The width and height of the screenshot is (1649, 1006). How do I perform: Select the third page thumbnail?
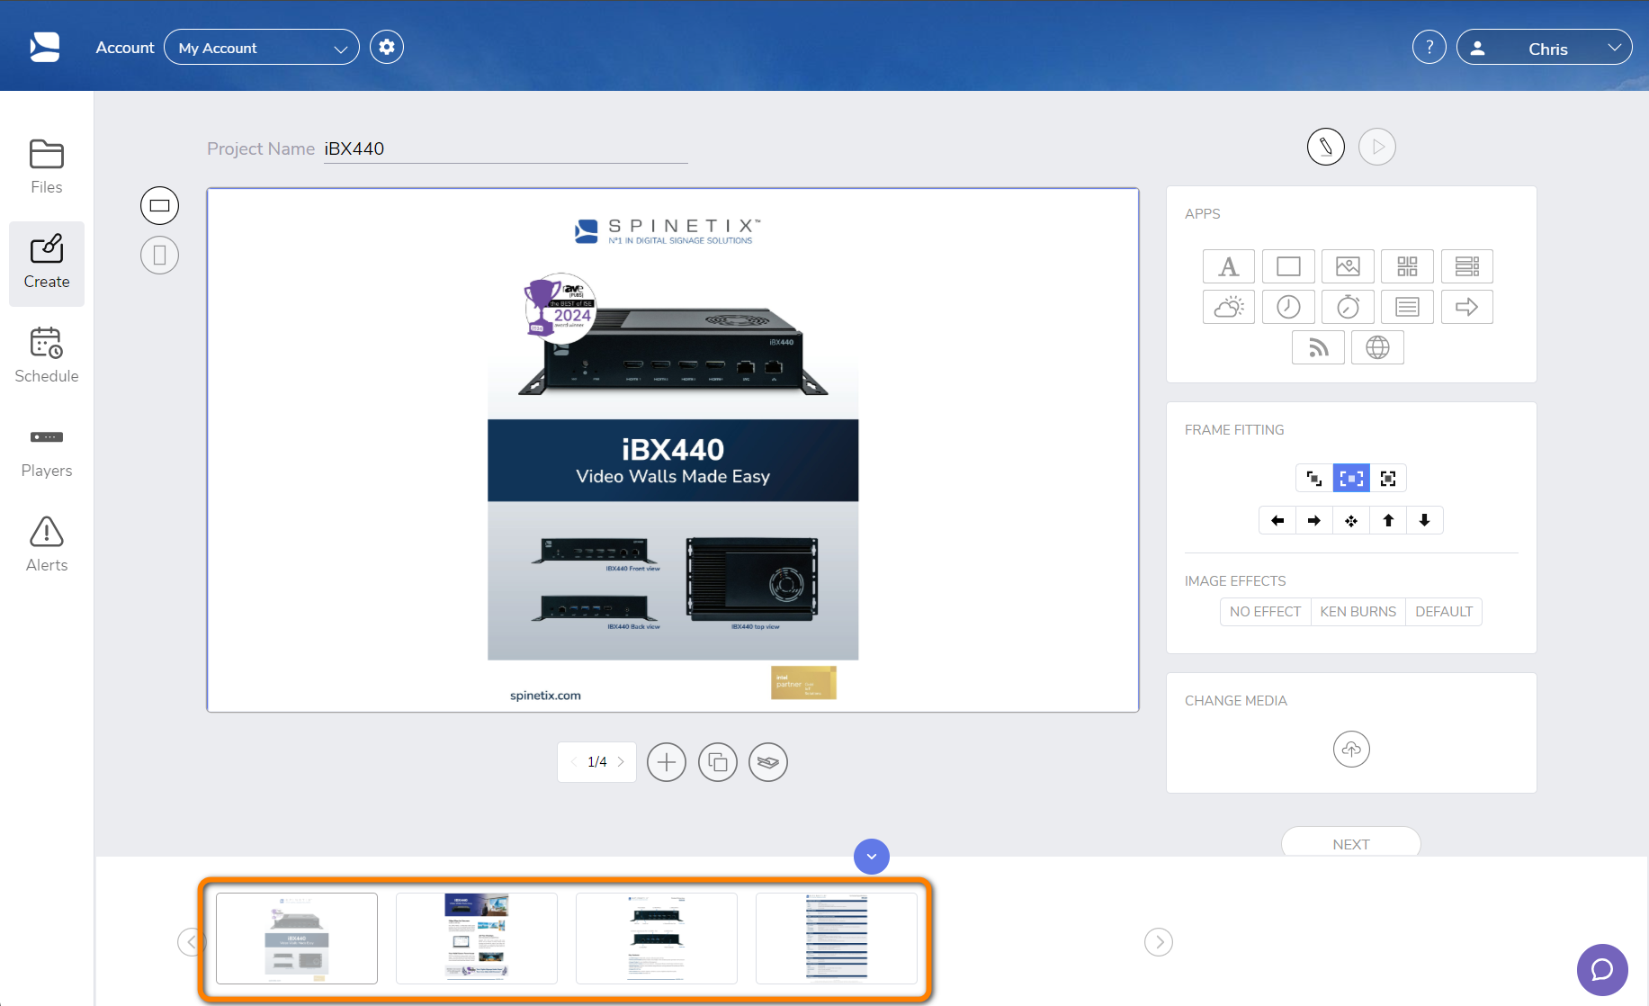click(x=657, y=939)
